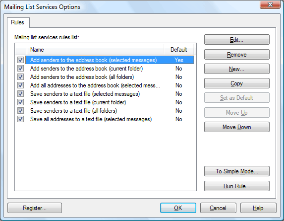Switch using To Simple Mode... button
Image resolution: width=284 pixels, height=221 pixels.
point(237,171)
